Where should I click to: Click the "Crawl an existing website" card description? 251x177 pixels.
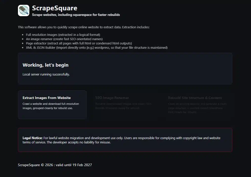click(197, 108)
